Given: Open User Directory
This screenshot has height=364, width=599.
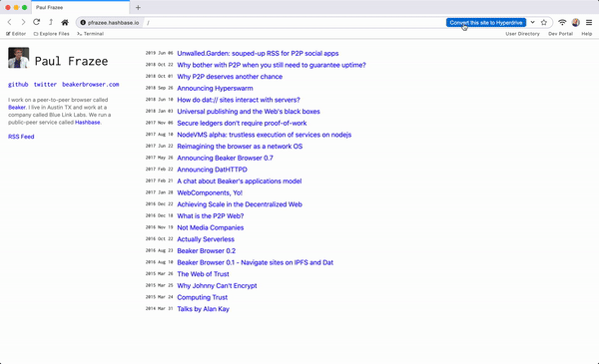Looking at the screenshot, I should click(522, 34).
